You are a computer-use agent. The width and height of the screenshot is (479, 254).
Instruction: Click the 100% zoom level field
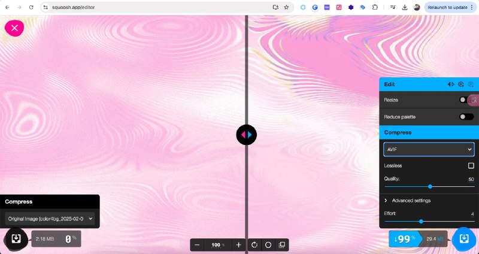[217, 245]
